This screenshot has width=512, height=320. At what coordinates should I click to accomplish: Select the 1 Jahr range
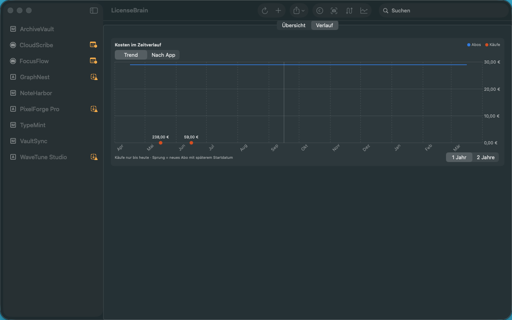(459, 157)
